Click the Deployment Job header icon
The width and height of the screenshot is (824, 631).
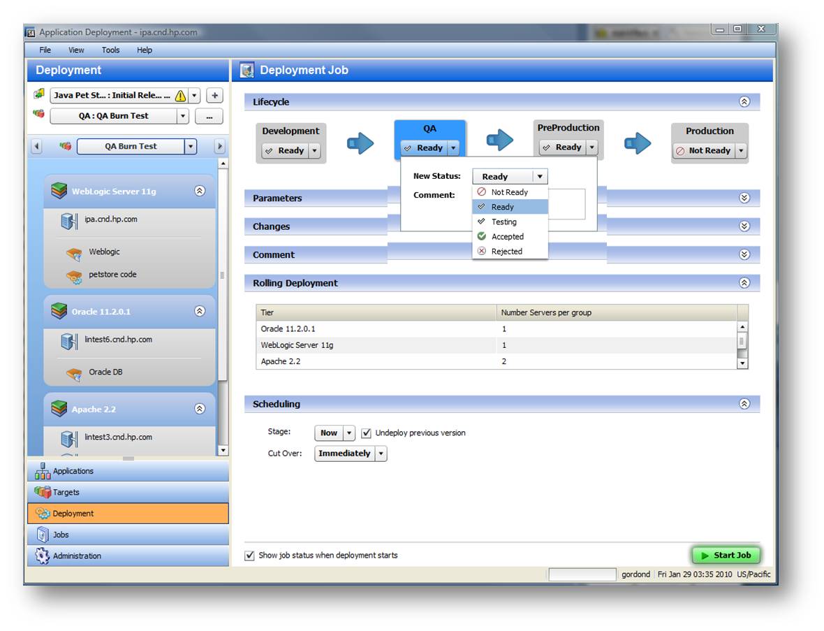[247, 70]
